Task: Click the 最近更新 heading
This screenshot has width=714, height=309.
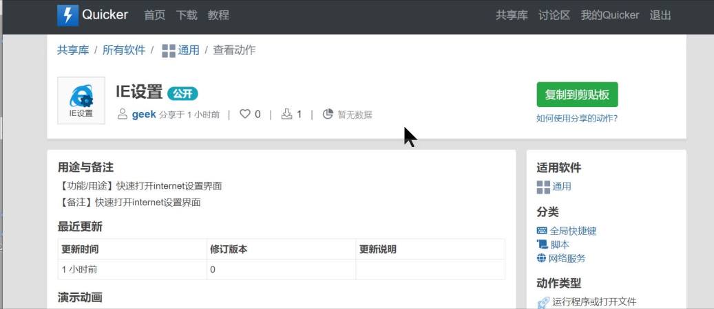Action: [x=80, y=227]
